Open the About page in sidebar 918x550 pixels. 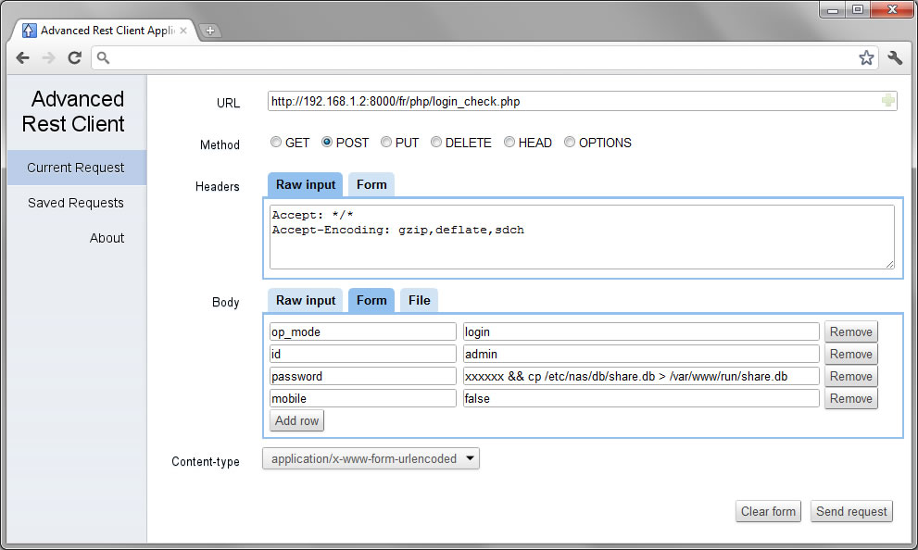click(x=107, y=238)
